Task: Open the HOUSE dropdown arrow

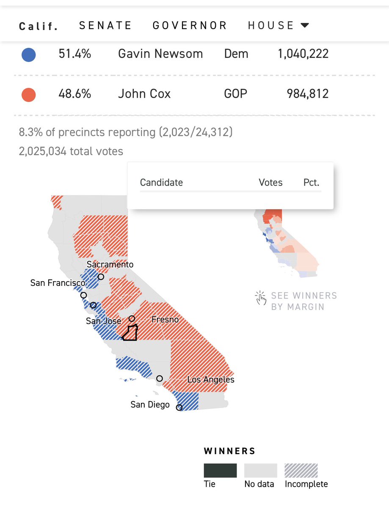Action: click(305, 25)
